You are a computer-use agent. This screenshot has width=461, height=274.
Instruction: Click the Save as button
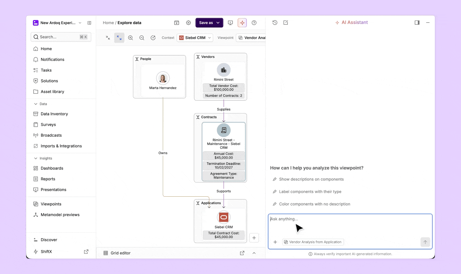pos(206,23)
